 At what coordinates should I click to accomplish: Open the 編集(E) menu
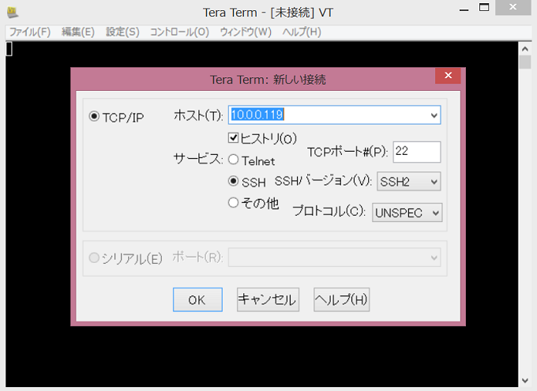[78, 32]
